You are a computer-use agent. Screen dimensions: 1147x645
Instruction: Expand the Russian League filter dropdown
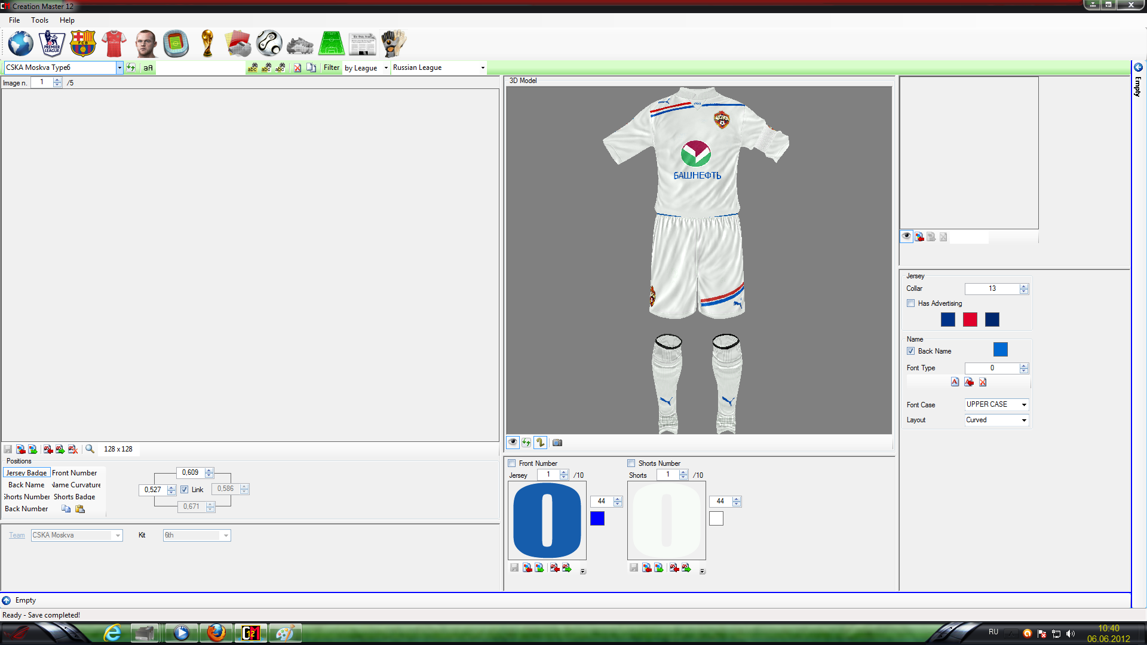coord(483,68)
